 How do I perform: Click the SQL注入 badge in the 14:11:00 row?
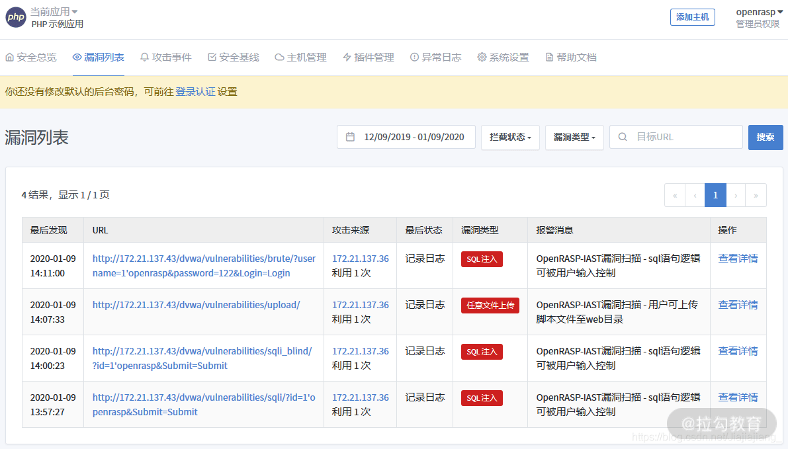click(x=482, y=259)
